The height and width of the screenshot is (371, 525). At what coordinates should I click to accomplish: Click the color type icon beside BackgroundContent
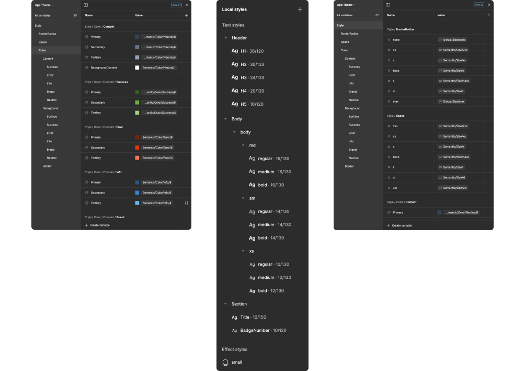click(87, 68)
